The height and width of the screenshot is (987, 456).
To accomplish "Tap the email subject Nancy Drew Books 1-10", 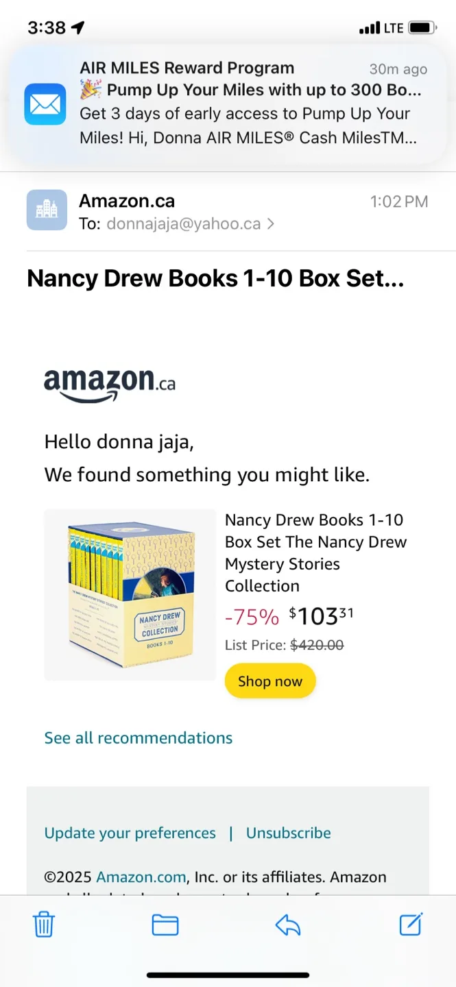I will pyautogui.click(x=215, y=278).
